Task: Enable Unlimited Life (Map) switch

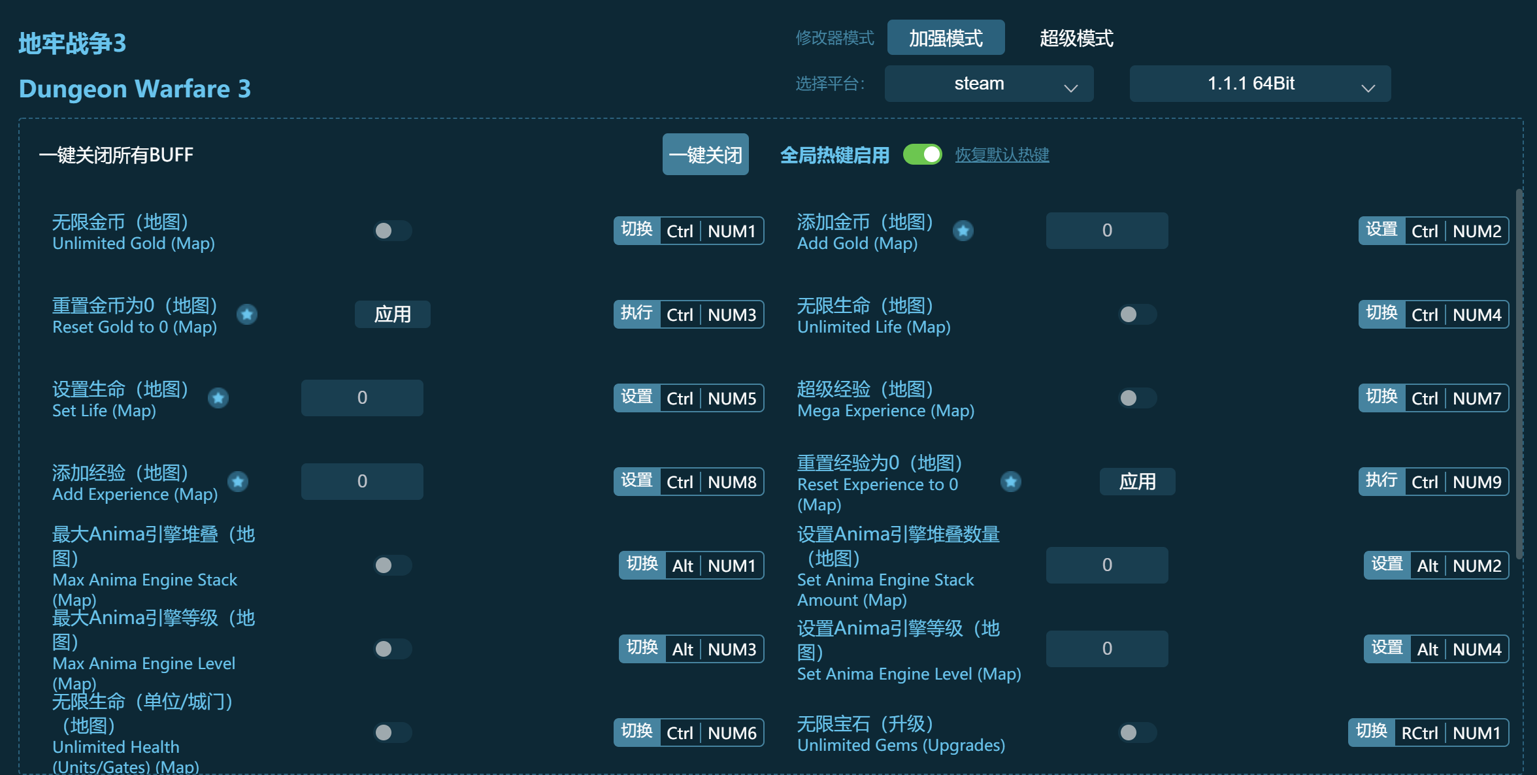Action: point(1137,314)
